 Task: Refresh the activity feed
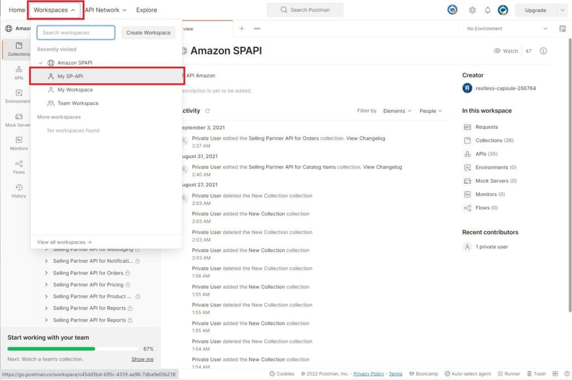(208, 110)
